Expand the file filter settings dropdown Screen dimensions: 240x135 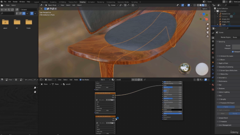pos(35,13)
